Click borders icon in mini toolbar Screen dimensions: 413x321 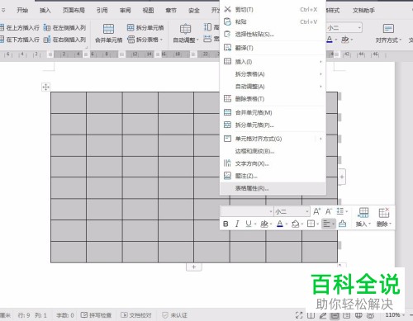click(311, 224)
